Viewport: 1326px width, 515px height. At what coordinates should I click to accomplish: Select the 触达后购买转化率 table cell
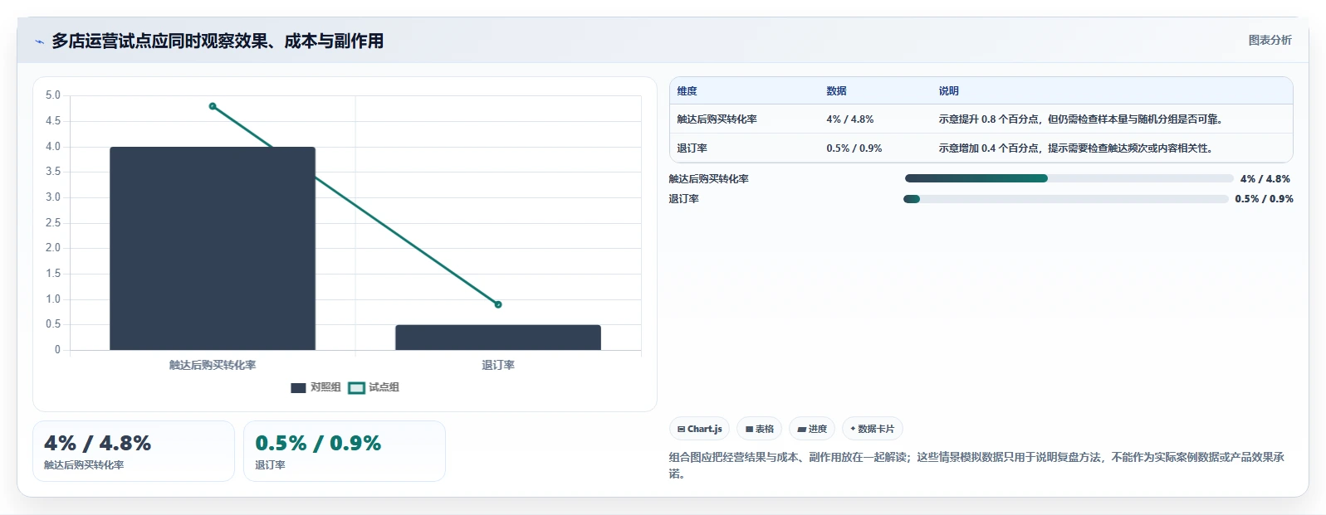click(x=717, y=119)
